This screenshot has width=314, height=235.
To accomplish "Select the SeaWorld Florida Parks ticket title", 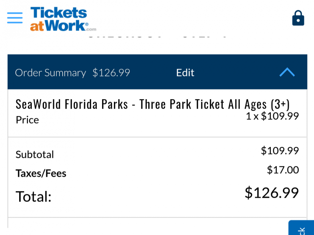I will tap(153, 104).
